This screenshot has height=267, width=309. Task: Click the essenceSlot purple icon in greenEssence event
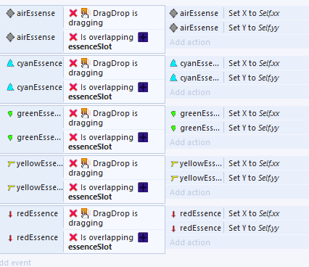click(x=143, y=137)
